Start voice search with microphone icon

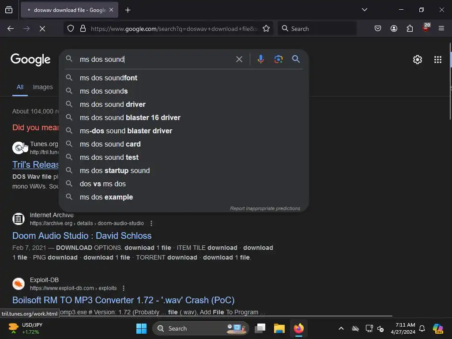click(260, 60)
